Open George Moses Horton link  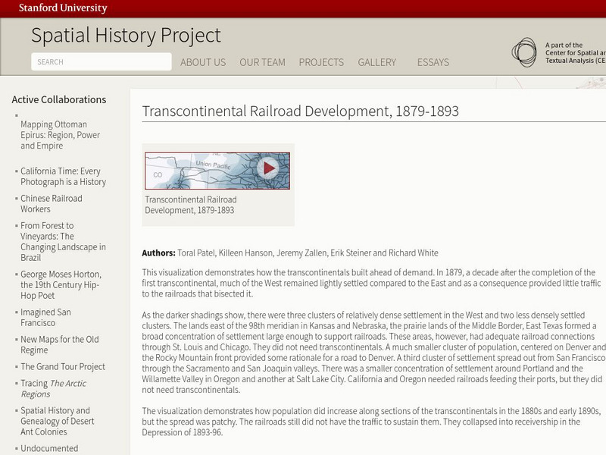[x=61, y=285]
